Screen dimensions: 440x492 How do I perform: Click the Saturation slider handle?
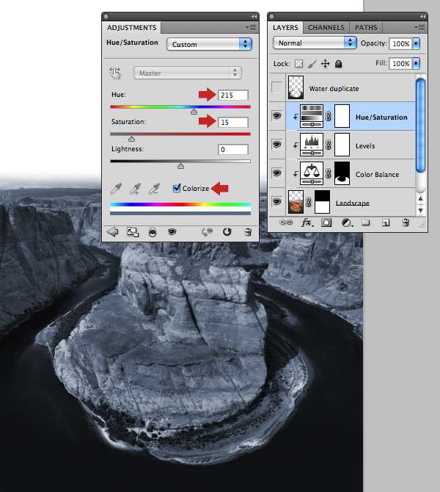[x=131, y=139]
